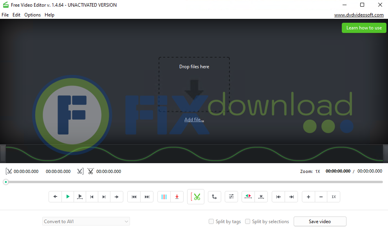Viewport: 388px width, 231px height.
Task: Open the File menu
Action: (x=5, y=15)
